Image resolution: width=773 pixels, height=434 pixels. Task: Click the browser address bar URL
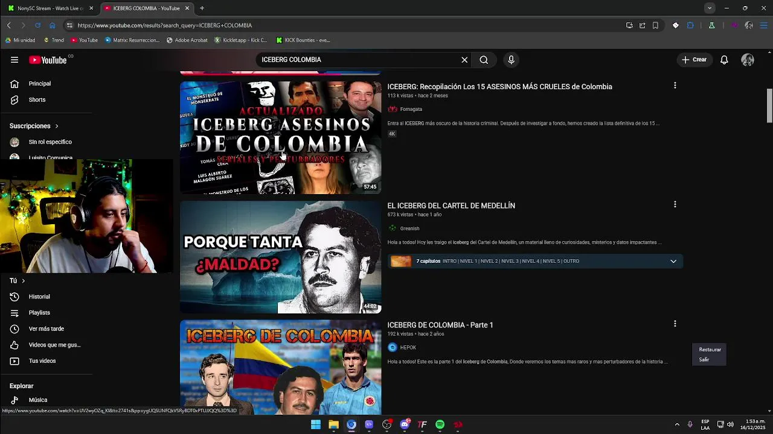(164, 25)
